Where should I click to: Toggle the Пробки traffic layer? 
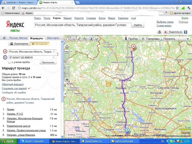131,39
